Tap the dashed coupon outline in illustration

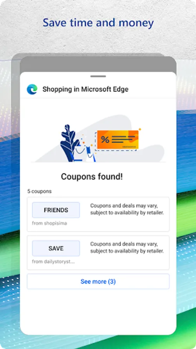115,142
